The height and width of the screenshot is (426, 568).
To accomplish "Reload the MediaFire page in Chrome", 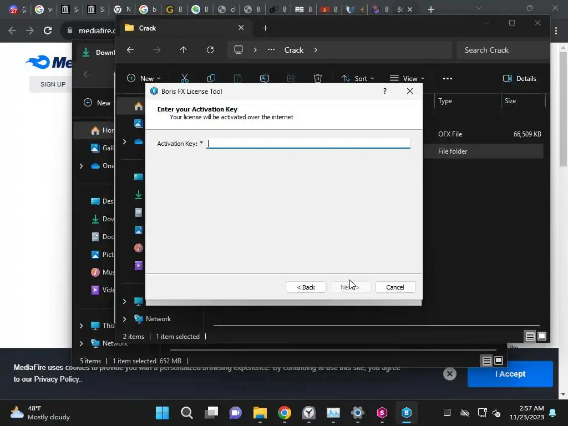I will [48, 31].
